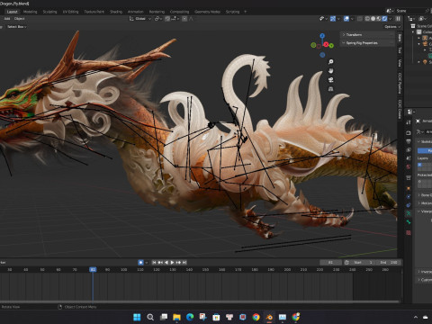Image resolution: width=432 pixels, height=324 pixels.
Task: Jump to the first frame of timeline
Action: (x=154, y=263)
